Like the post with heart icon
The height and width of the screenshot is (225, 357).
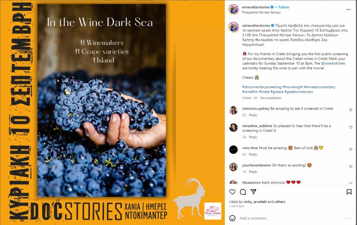(x=233, y=192)
